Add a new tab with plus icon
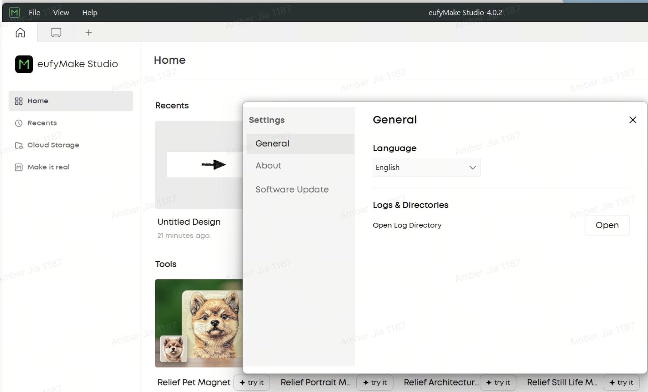648x392 pixels. point(89,32)
